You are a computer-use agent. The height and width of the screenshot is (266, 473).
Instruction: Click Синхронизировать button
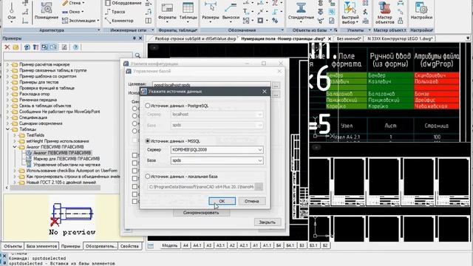(201, 213)
